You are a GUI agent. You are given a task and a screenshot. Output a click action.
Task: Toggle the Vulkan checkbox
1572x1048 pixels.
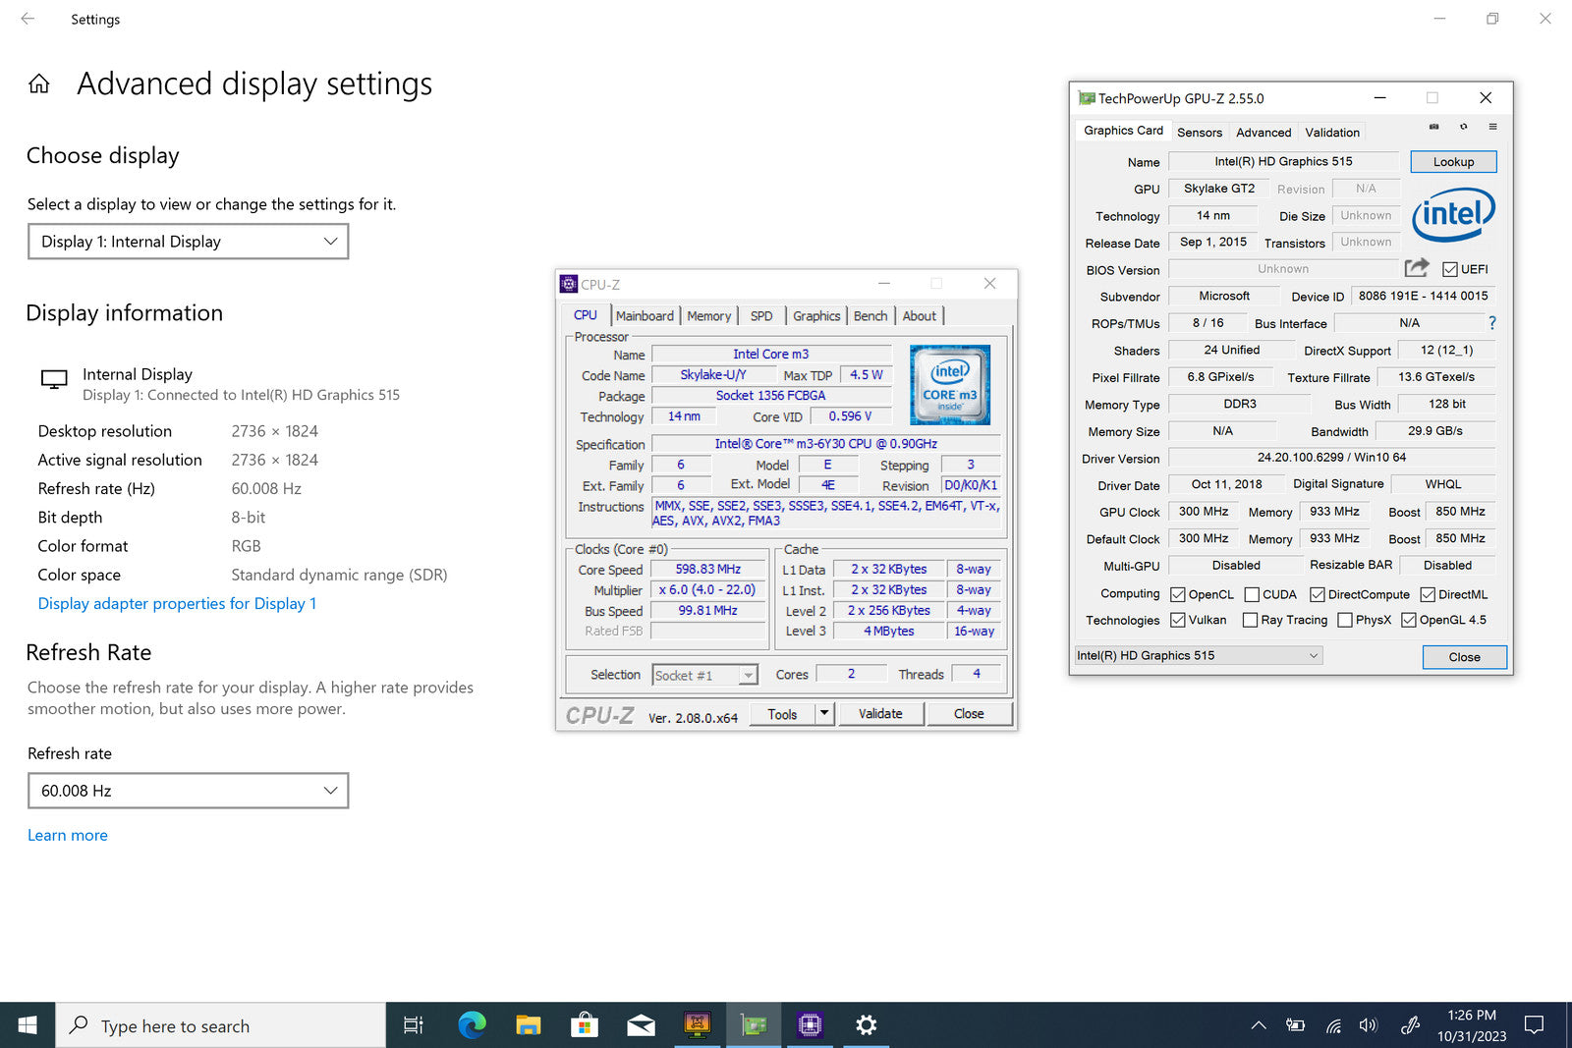1178,620
